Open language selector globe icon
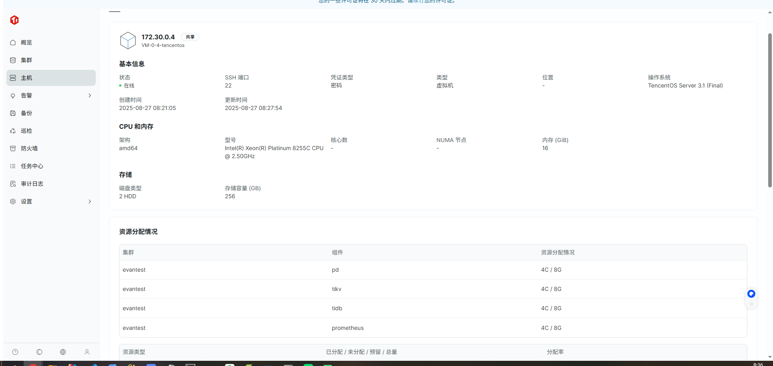This screenshot has width=773, height=366. pyautogui.click(x=63, y=352)
